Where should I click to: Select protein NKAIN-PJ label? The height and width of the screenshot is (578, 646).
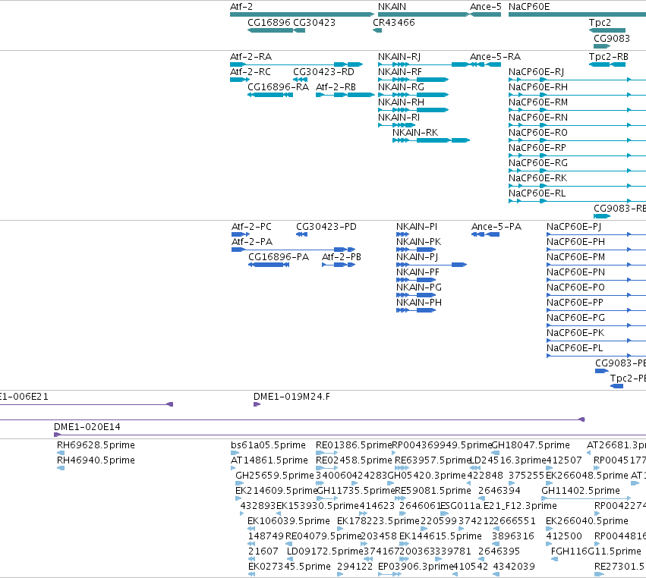(x=417, y=257)
